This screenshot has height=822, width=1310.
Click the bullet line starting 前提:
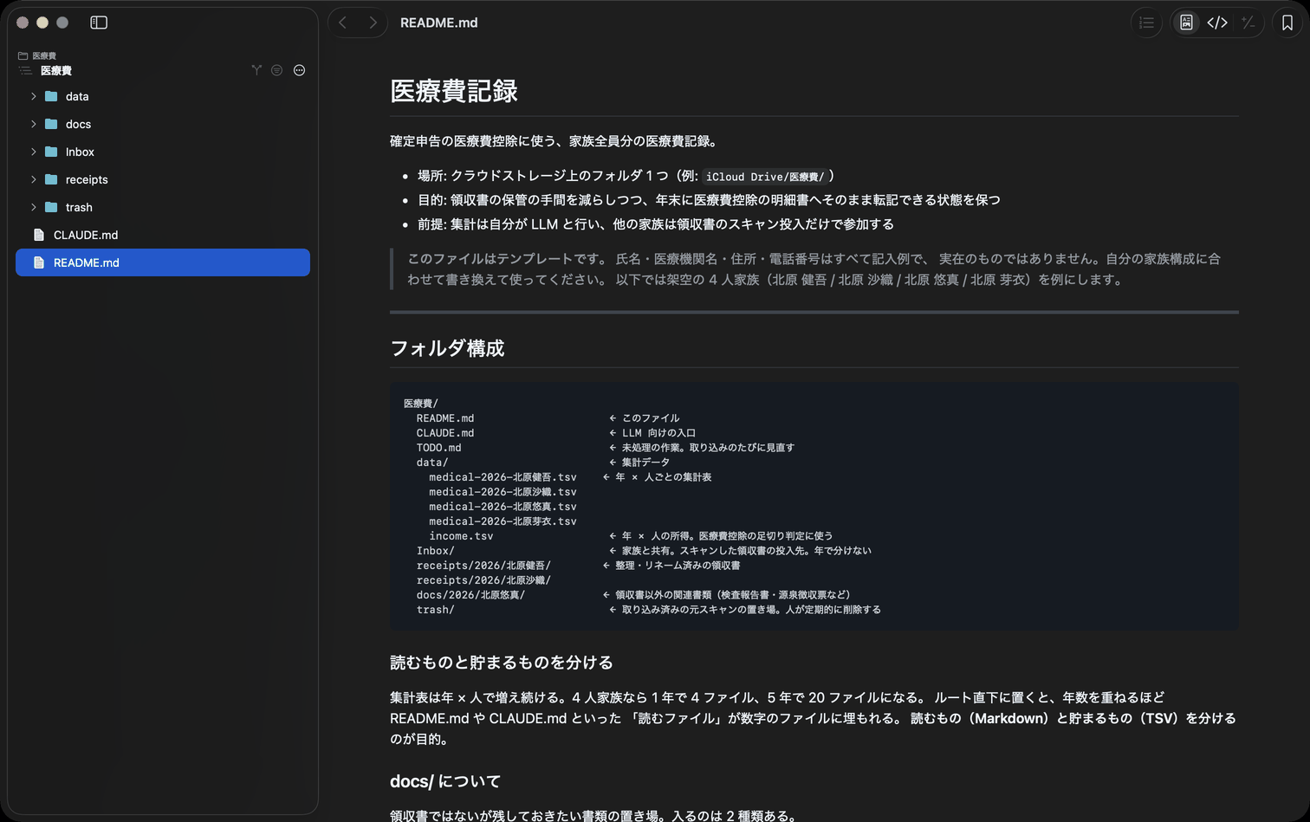click(x=656, y=224)
